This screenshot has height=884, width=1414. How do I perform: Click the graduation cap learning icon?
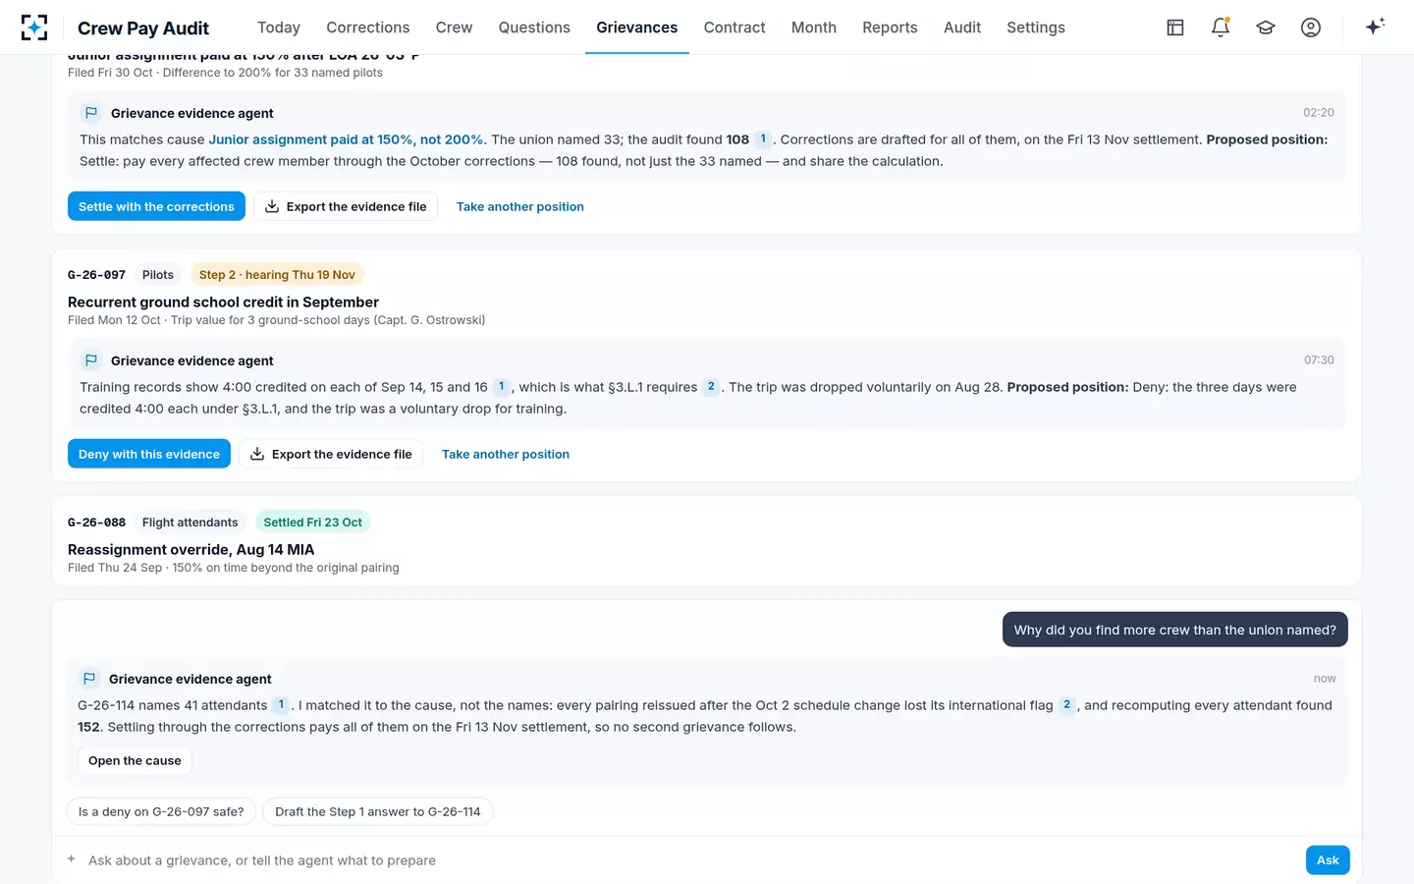[x=1266, y=28]
